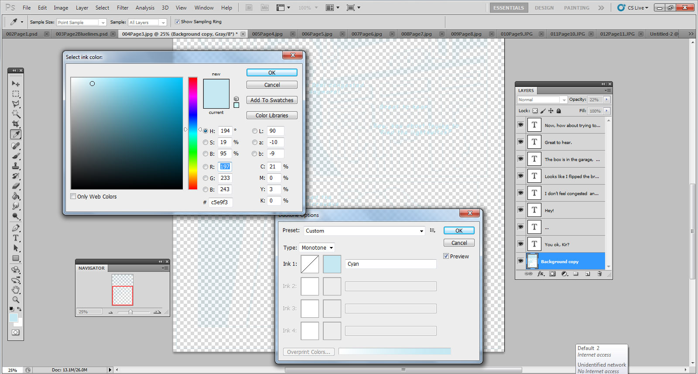Enable Only Web Colors checkbox

point(73,196)
